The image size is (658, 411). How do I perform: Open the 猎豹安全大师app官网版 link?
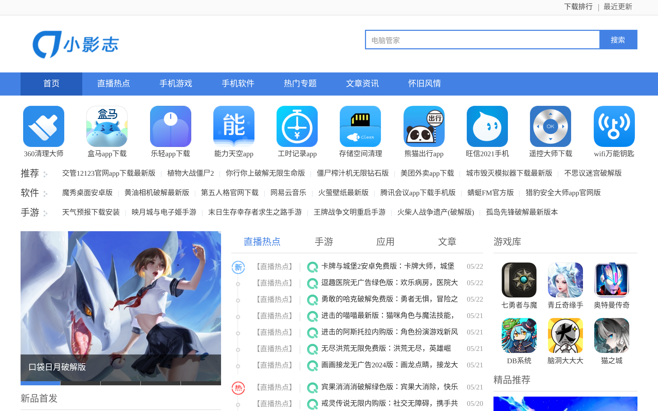point(563,193)
